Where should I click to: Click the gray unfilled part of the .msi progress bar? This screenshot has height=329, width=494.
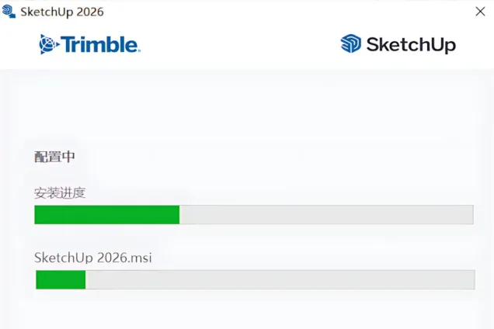[280, 280]
